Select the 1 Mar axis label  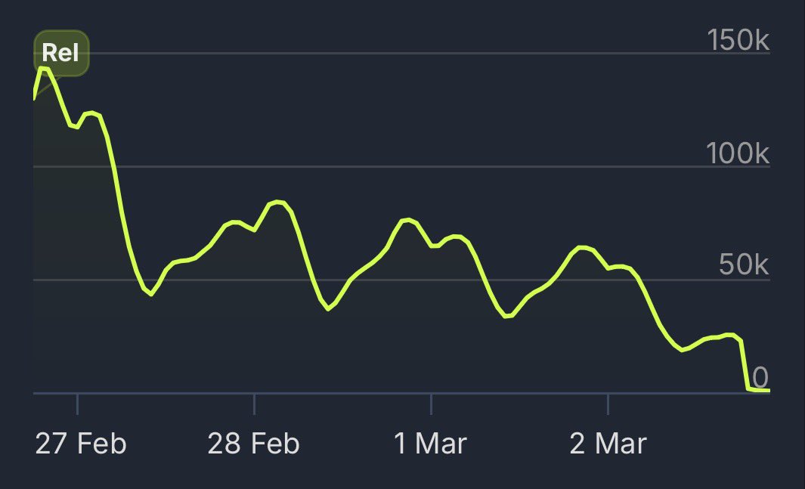tap(431, 442)
